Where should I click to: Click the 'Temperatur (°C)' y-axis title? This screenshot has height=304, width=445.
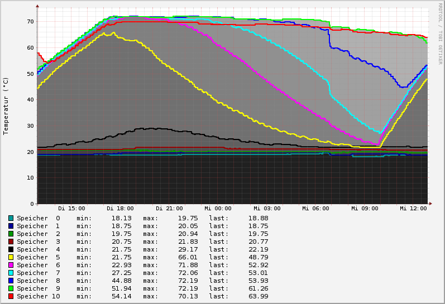point(6,105)
